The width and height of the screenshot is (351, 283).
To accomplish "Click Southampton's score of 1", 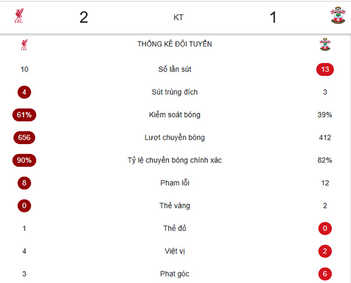I will [273, 18].
